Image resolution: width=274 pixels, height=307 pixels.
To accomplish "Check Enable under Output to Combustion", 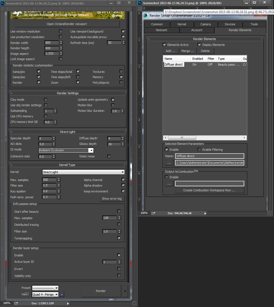I will click(166, 177).
